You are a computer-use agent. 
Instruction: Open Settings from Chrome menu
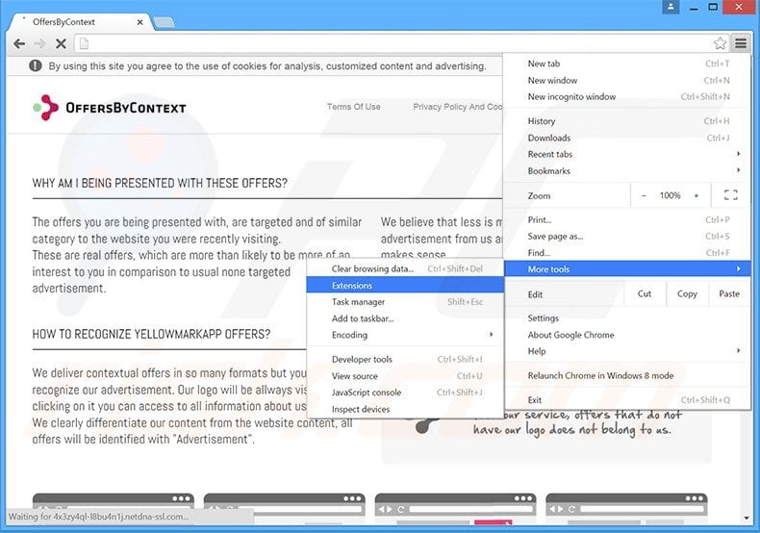click(x=627, y=318)
